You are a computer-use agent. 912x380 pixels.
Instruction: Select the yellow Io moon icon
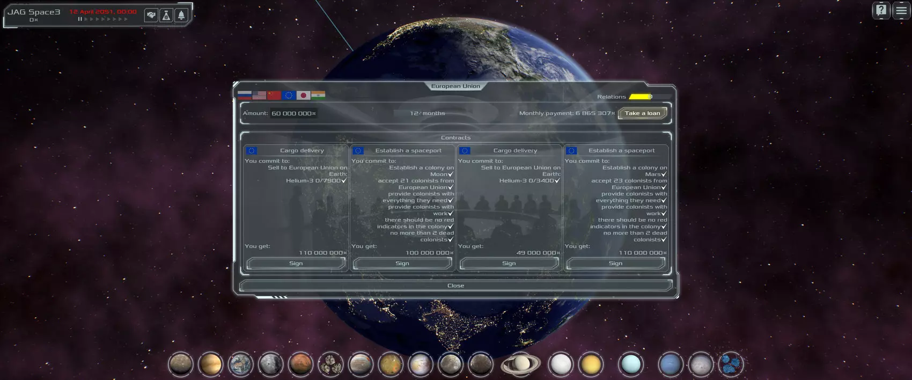(x=391, y=364)
